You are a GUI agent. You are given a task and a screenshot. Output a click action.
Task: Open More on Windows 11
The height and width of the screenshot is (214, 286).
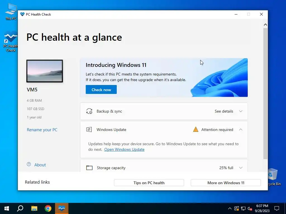pos(226,183)
